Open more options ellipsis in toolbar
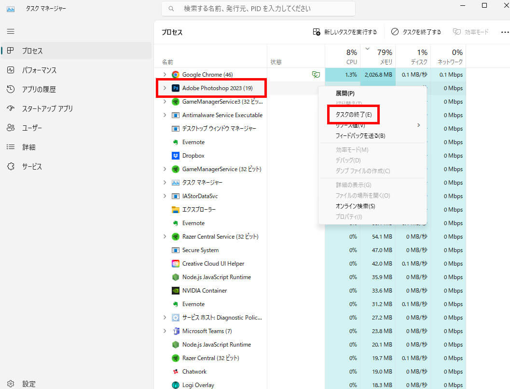 click(505, 32)
